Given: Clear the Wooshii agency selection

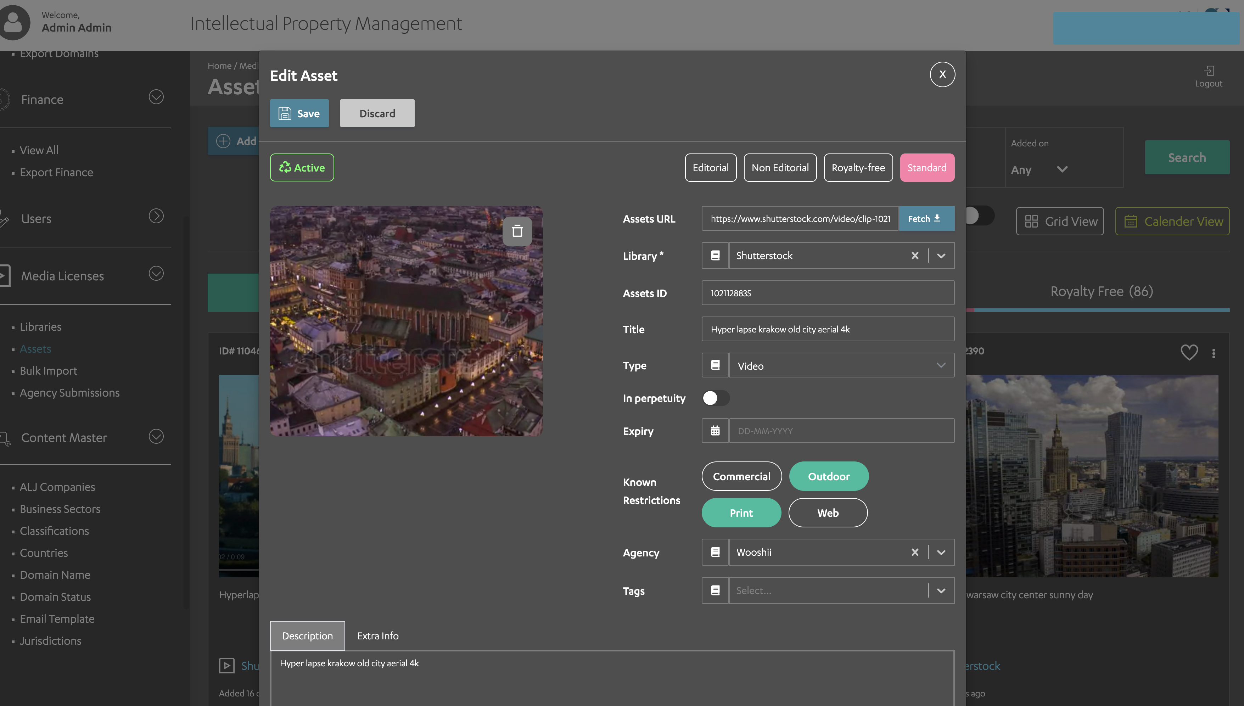Looking at the screenshot, I should (x=915, y=552).
